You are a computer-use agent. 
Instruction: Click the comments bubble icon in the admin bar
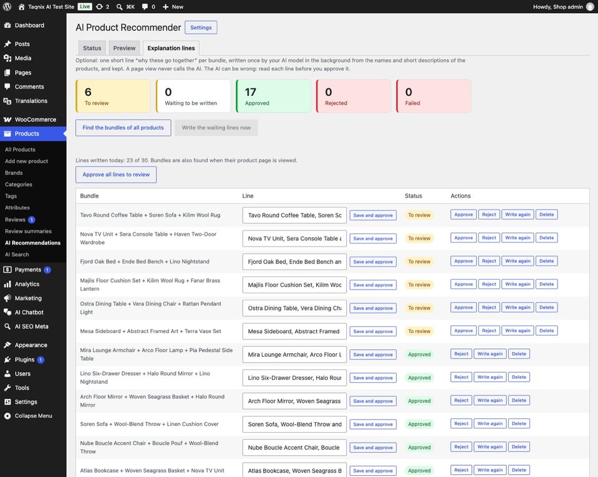point(145,6)
